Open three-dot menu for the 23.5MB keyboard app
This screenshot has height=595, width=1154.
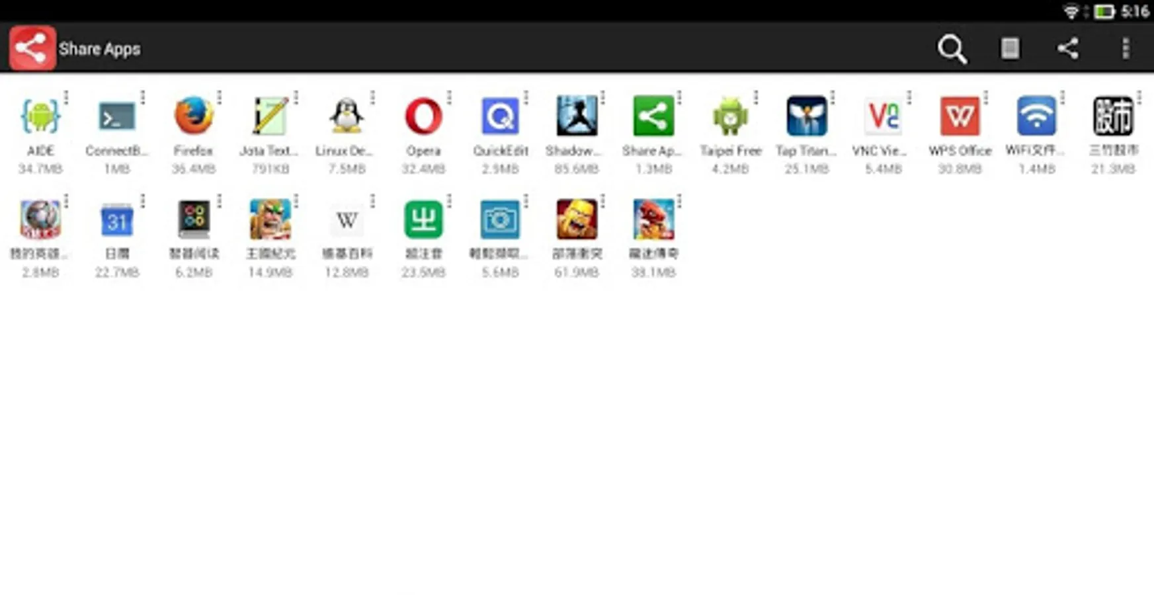pyautogui.click(x=450, y=201)
